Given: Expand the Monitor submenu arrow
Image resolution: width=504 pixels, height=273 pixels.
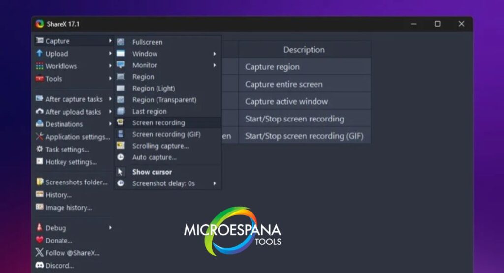Looking at the screenshot, I should (x=215, y=65).
